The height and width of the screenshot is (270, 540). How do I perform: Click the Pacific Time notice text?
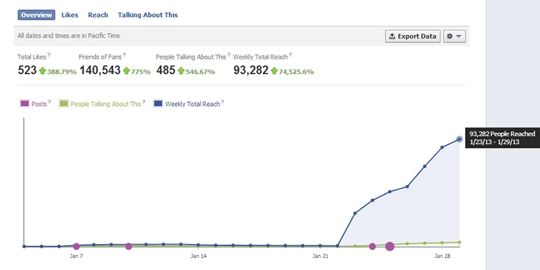point(69,36)
